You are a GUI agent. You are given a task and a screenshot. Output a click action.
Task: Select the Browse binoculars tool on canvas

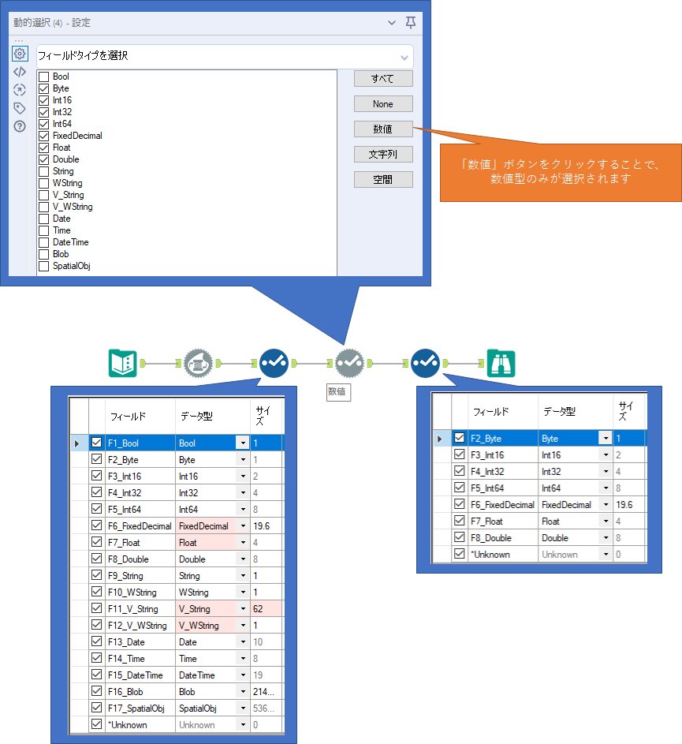pos(501,363)
